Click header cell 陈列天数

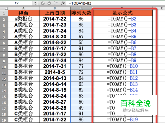[x=81, y=13]
